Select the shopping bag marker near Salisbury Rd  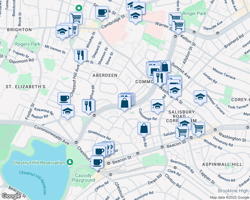tap(144, 129)
